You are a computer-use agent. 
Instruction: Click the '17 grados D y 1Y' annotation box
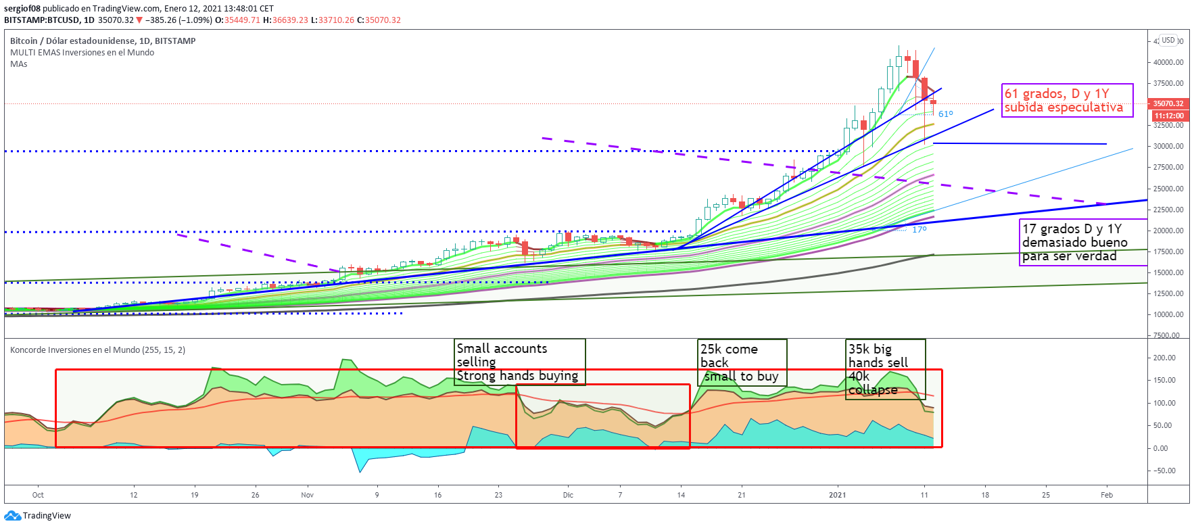1084,242
